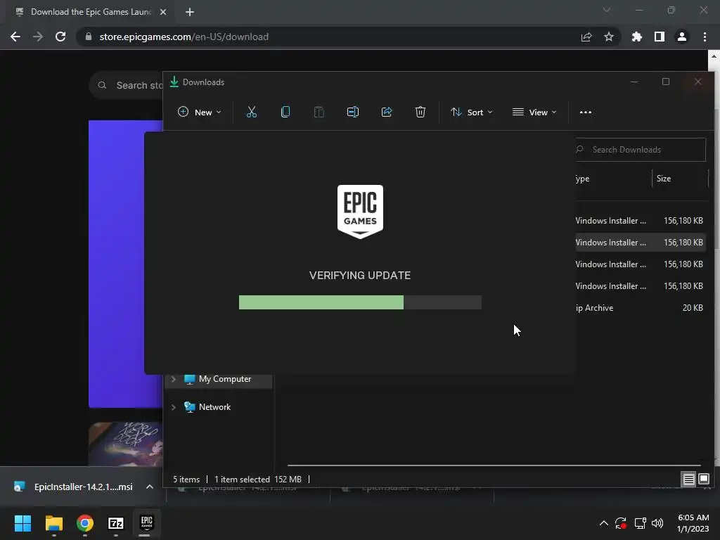
Task: Open Chrome extensions puzzle icon
Action: 637,37
